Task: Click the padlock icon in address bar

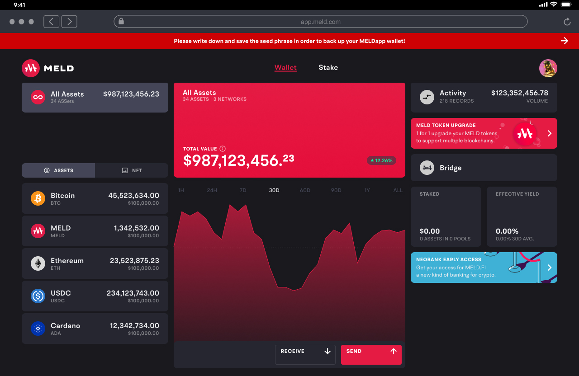Action: tap(121, 21)
